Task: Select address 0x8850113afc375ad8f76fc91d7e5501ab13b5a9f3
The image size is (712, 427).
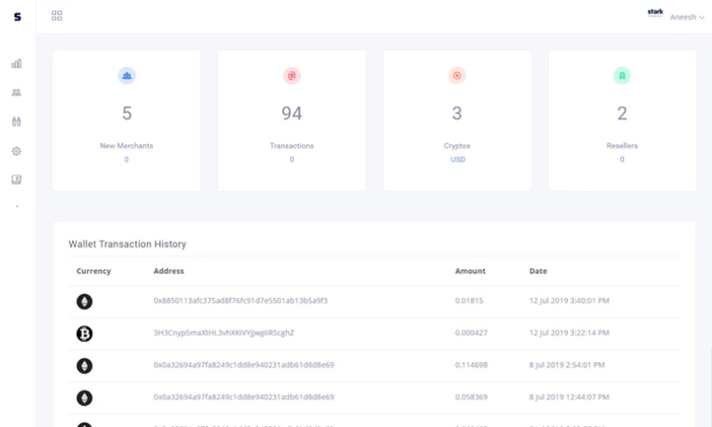Action: (240, 301)
